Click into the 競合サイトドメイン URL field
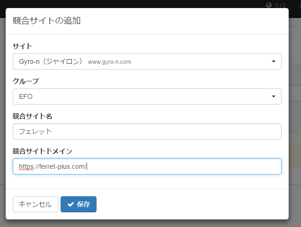The height and width of the screenshot is (227, 301). [x=147, y=166]
